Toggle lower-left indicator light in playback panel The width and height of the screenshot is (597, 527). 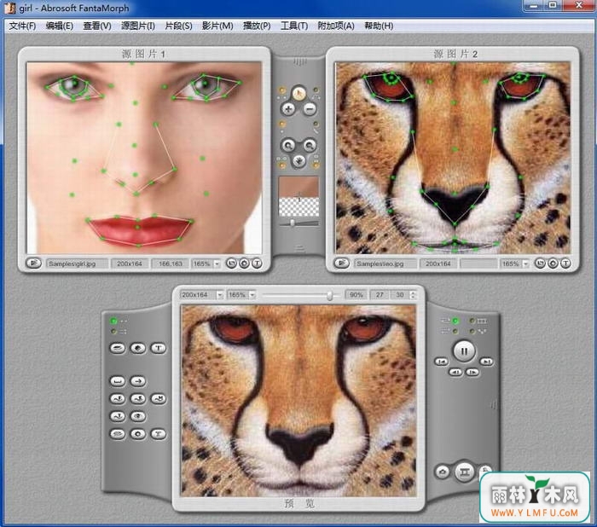(x=455, y=331)
